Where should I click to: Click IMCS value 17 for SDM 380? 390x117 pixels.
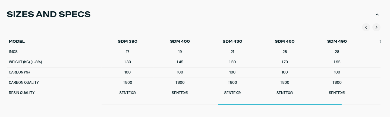(127, 52)
